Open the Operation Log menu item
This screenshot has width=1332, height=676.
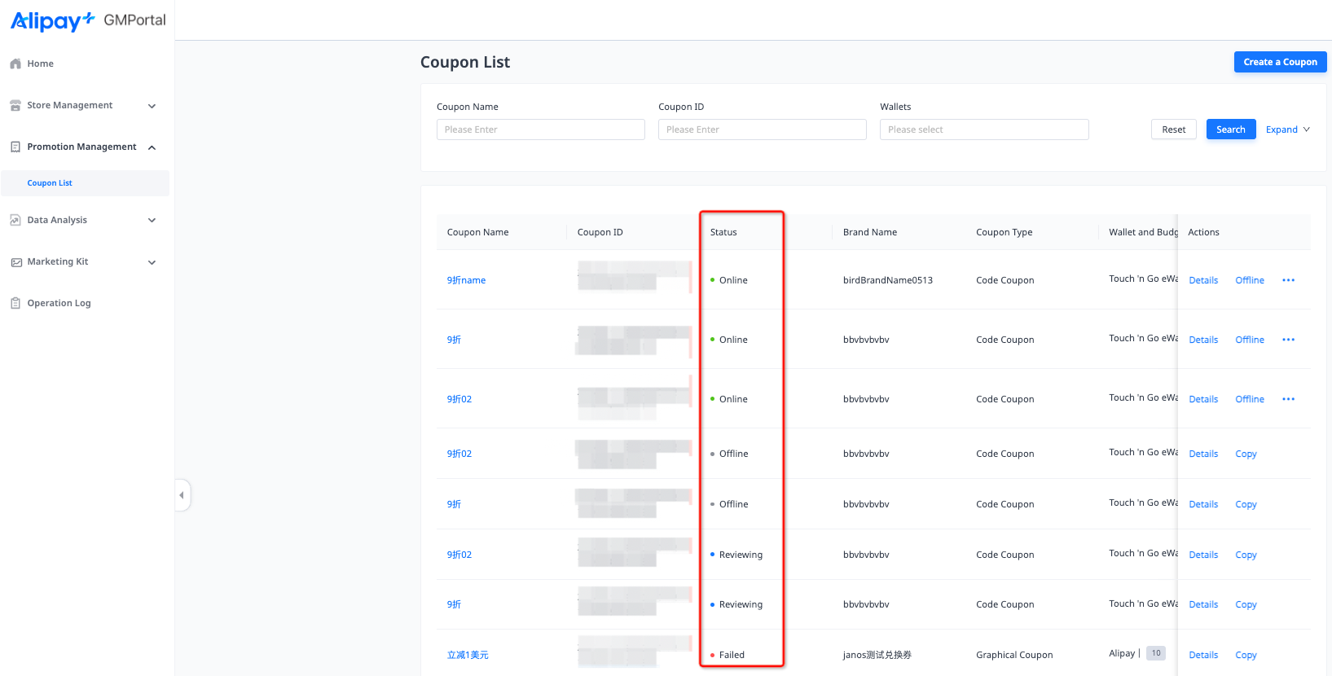pos(59,303)
